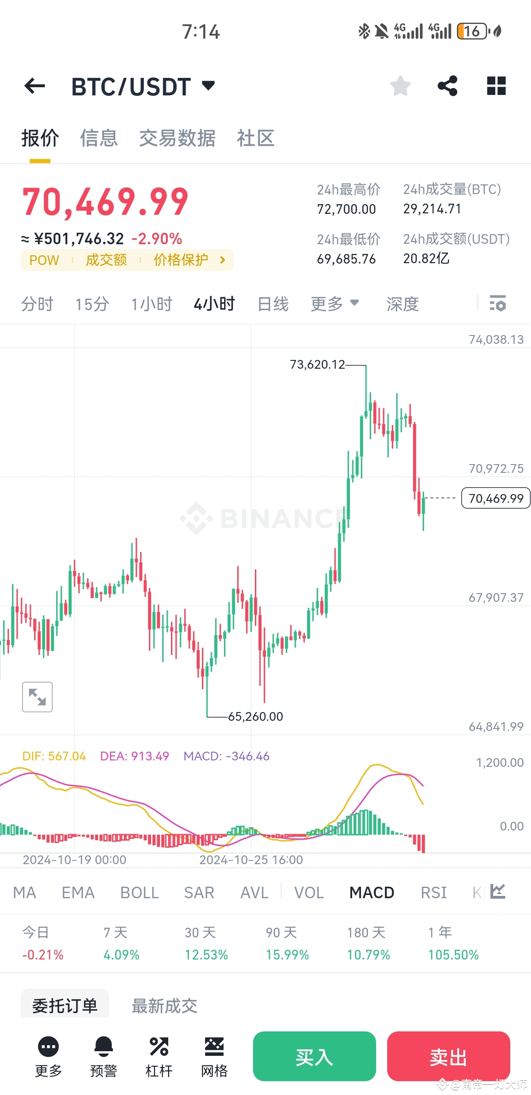This screenshot has height=1095, width=531.
Task: Tap the share icon
Action: point(447,86)
